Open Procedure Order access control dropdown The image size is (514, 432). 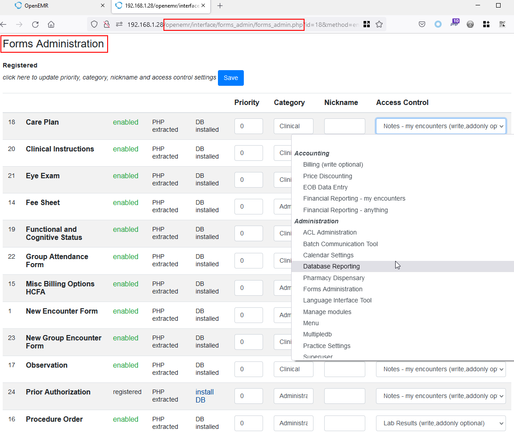point(441,423)
